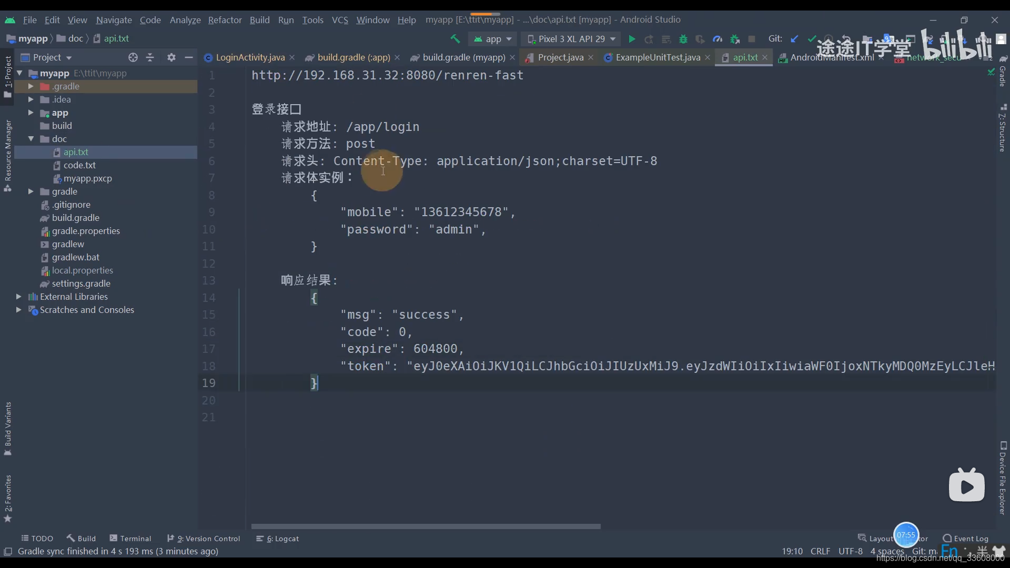Toggle tool window bars icon bottom-left

8,551
